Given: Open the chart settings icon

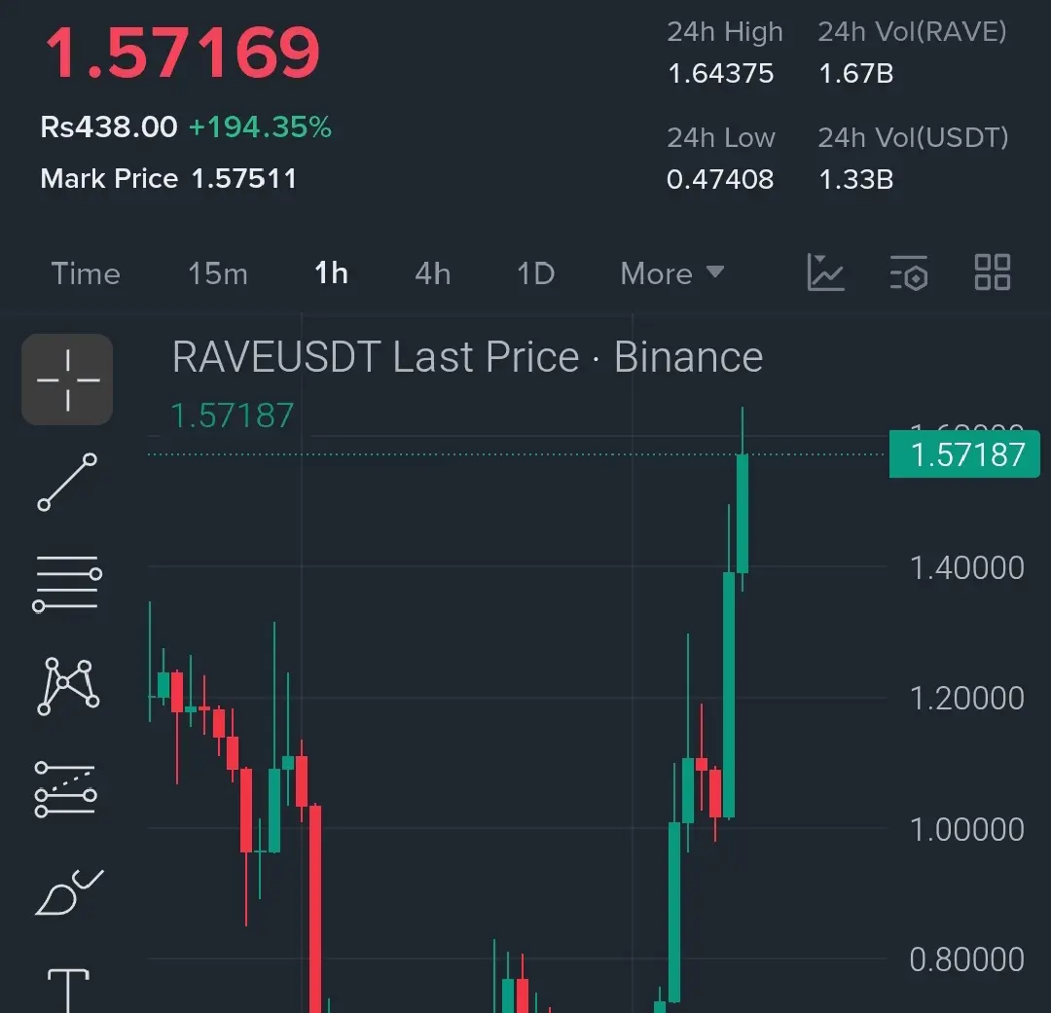Looking at the screenshot, I should click(x=909, y=272).
